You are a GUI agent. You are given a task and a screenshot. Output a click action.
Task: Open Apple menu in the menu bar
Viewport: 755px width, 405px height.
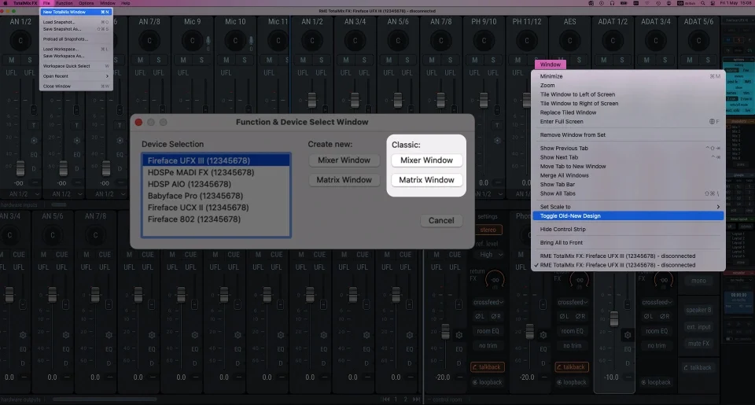pos(5,3)
